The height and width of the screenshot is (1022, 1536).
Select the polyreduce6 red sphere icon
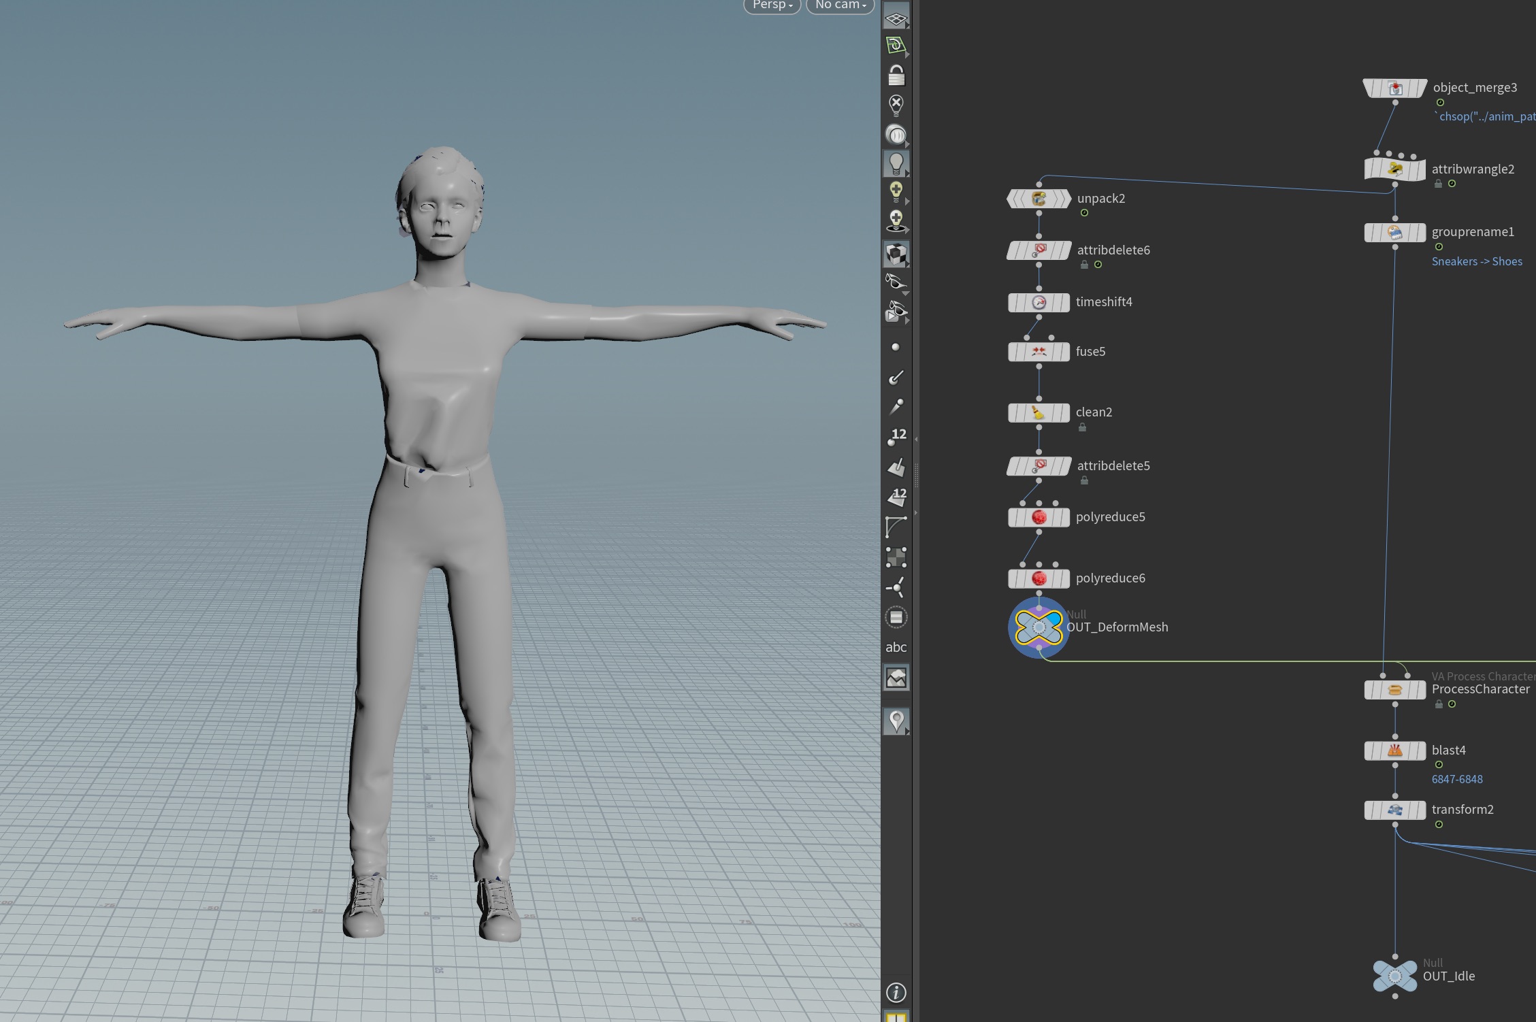tap(1039, 578)
